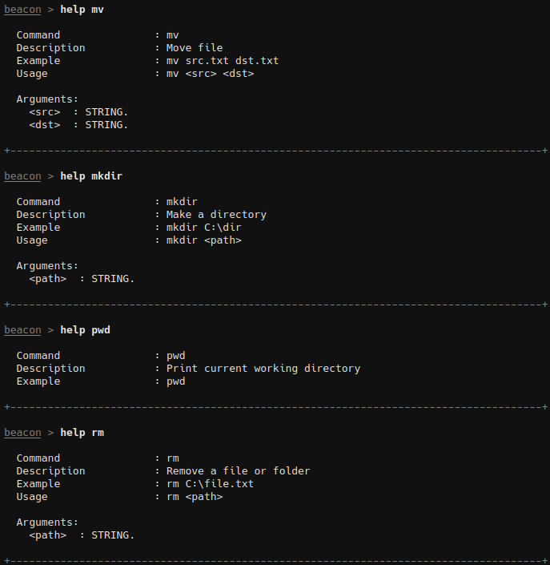Click the '<src>' argument under mv Arguments
The width and height of the screenshot is (550, 565).
pos(45,112)
